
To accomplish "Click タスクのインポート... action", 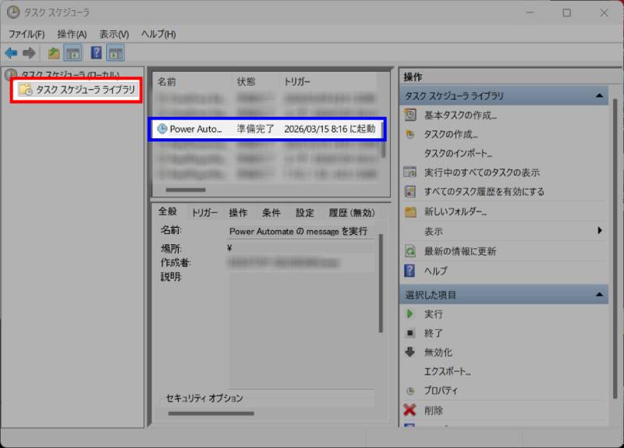I will (x=458, y=153).
